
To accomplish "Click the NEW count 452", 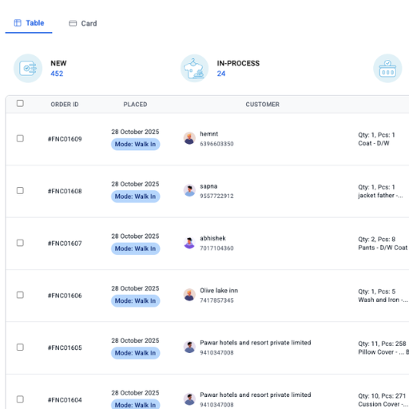I will 57,73.
